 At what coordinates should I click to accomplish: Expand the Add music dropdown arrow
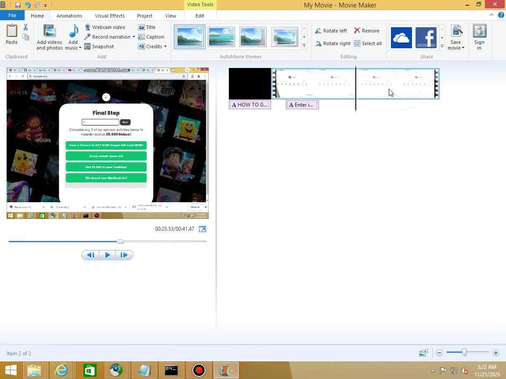coord(80,48)
